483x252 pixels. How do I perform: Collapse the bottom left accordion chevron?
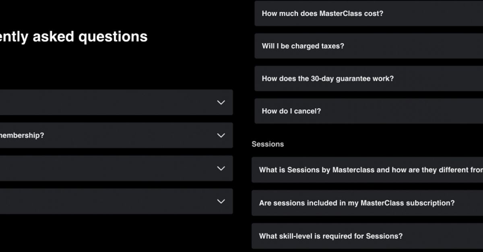(221, 201)
